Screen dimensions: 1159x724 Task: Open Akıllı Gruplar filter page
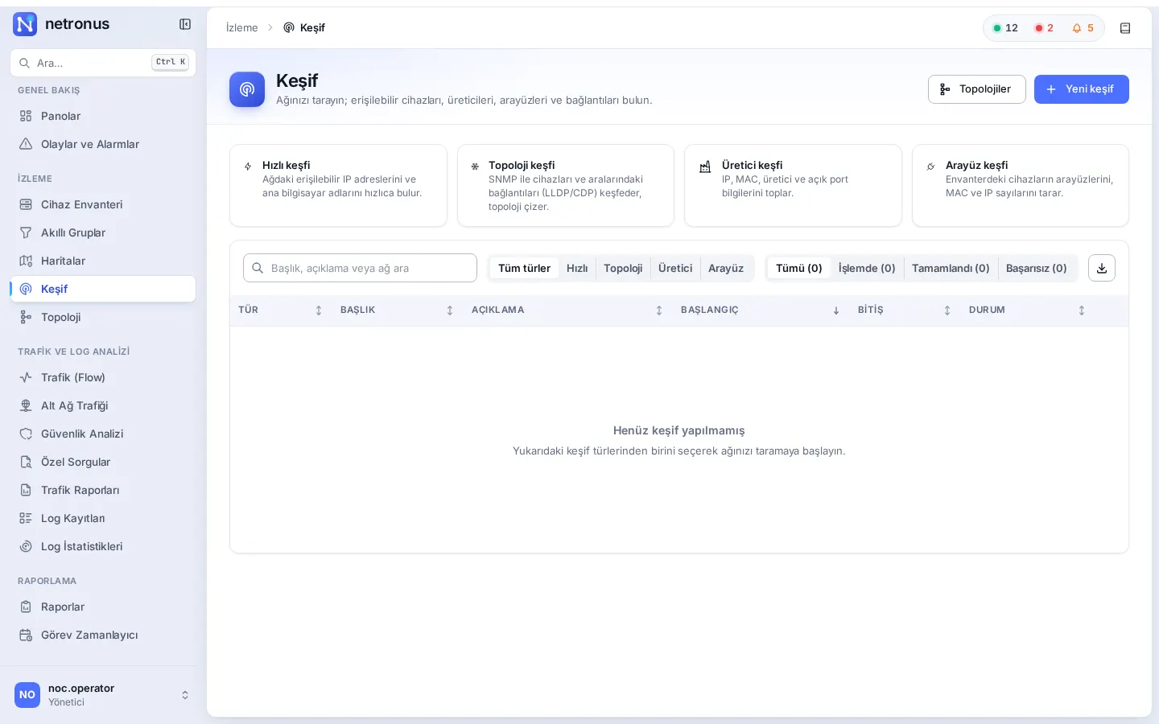[103, 232]
